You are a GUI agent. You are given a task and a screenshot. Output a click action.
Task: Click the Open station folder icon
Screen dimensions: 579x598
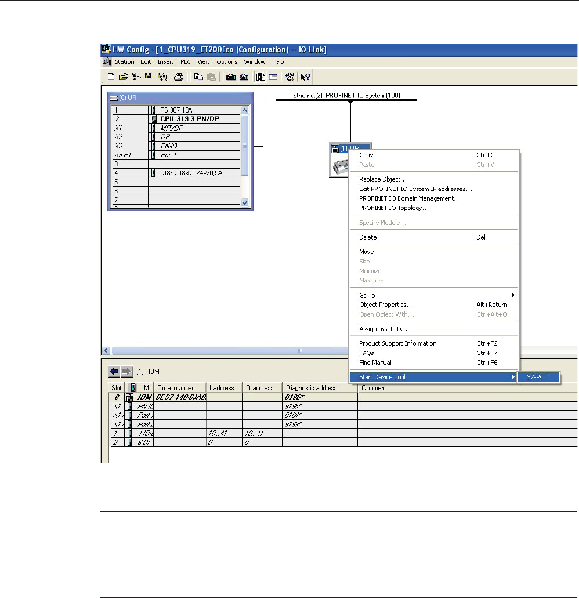tap(123, 77)
